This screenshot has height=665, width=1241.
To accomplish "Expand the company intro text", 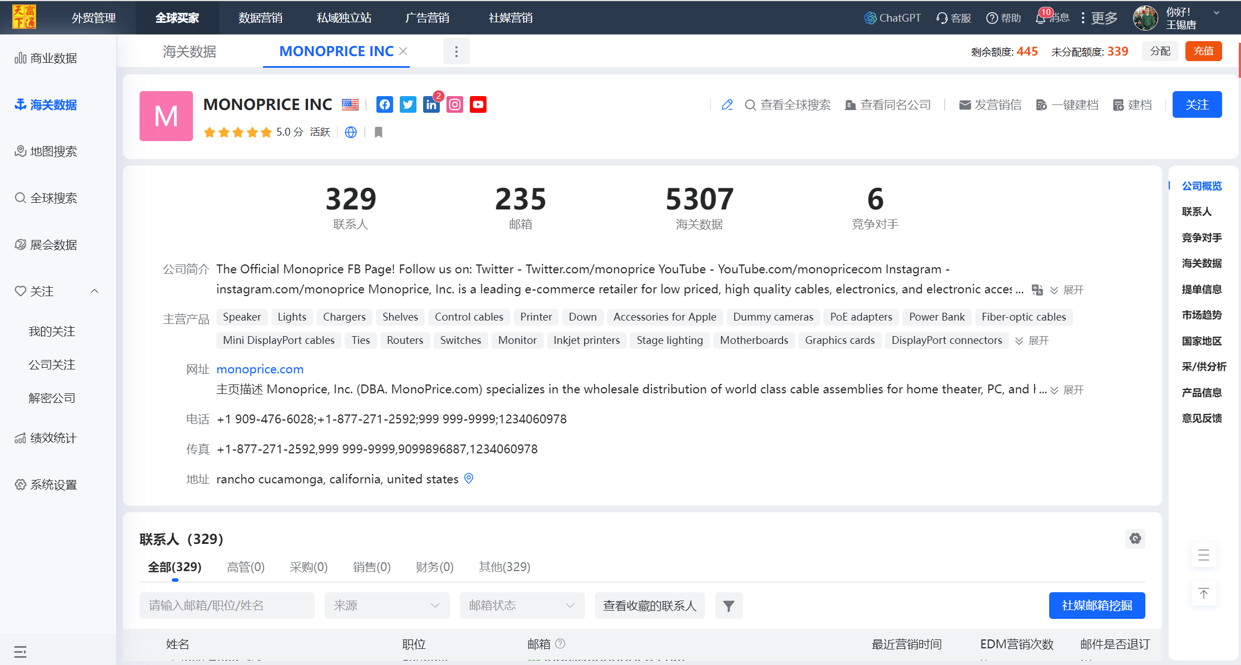I will click(1067, 290).
